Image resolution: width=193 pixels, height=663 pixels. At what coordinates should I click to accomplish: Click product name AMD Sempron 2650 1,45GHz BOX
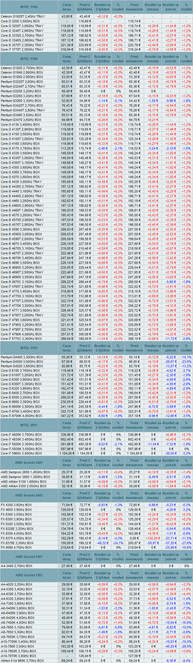25,472
